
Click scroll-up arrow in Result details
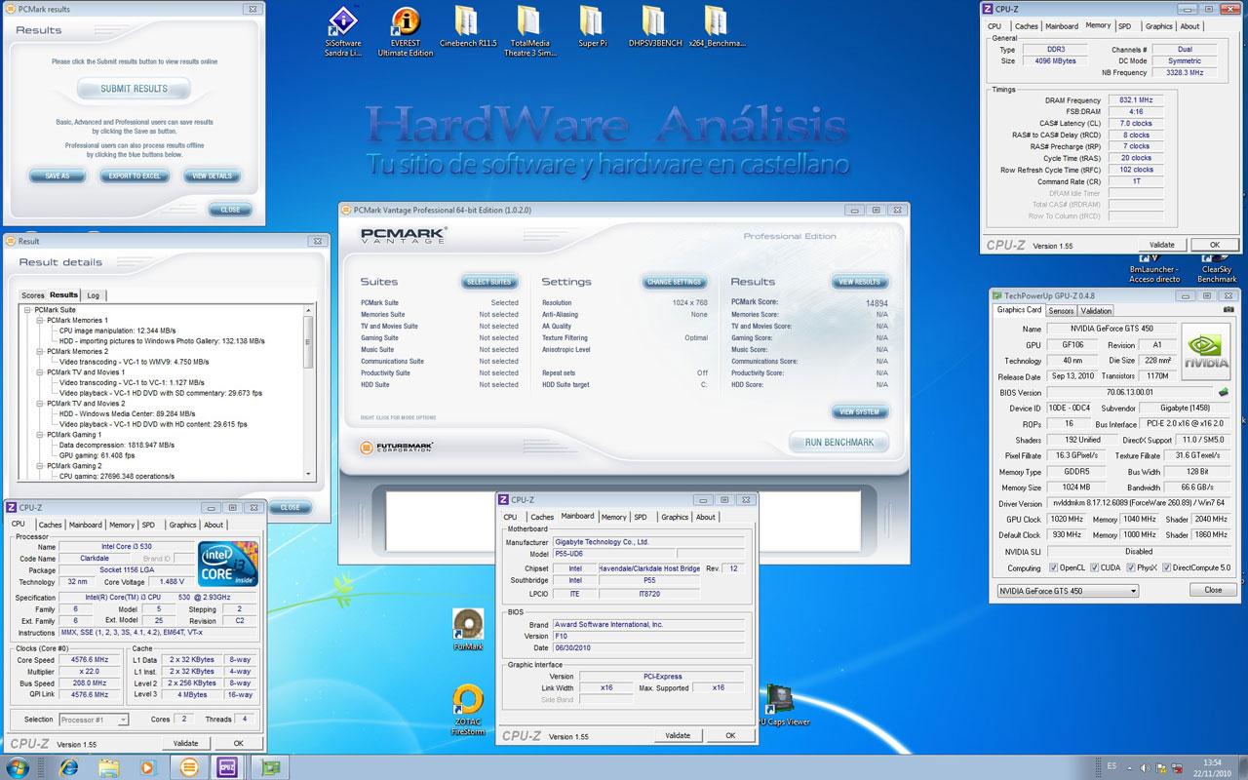[309, 310]
